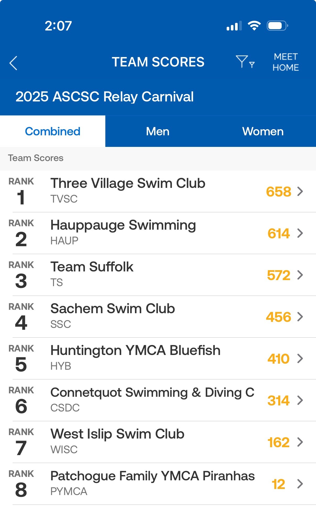Tap the cellular signal bars icon
This screenshot has width=316, height=515.
point(234,26)
